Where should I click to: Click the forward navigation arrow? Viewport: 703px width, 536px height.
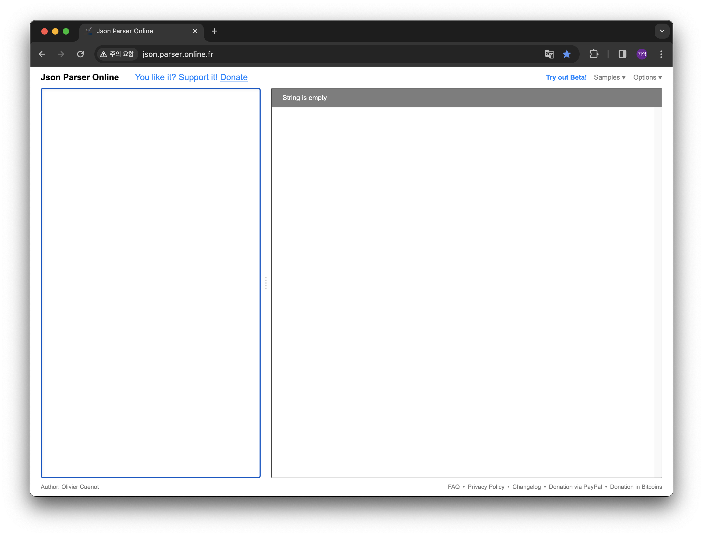coord(61,54)
